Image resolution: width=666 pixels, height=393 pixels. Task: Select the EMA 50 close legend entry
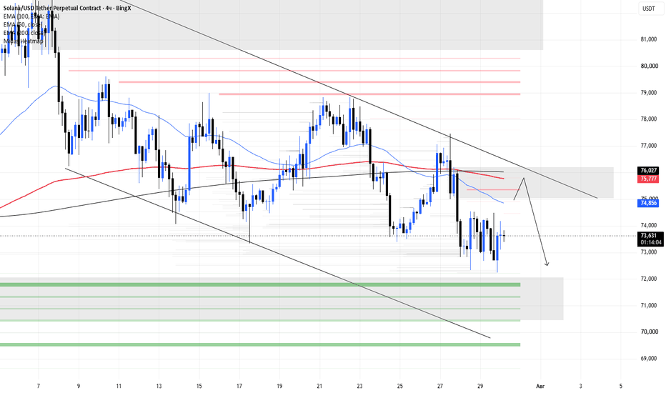(x=24, y=24)
